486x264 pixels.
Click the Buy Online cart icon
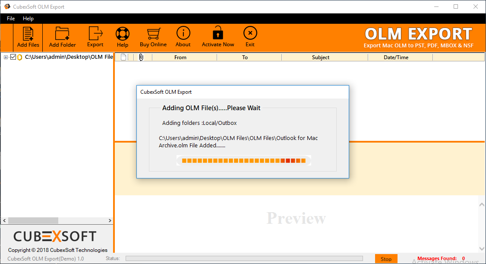point(153,34)
